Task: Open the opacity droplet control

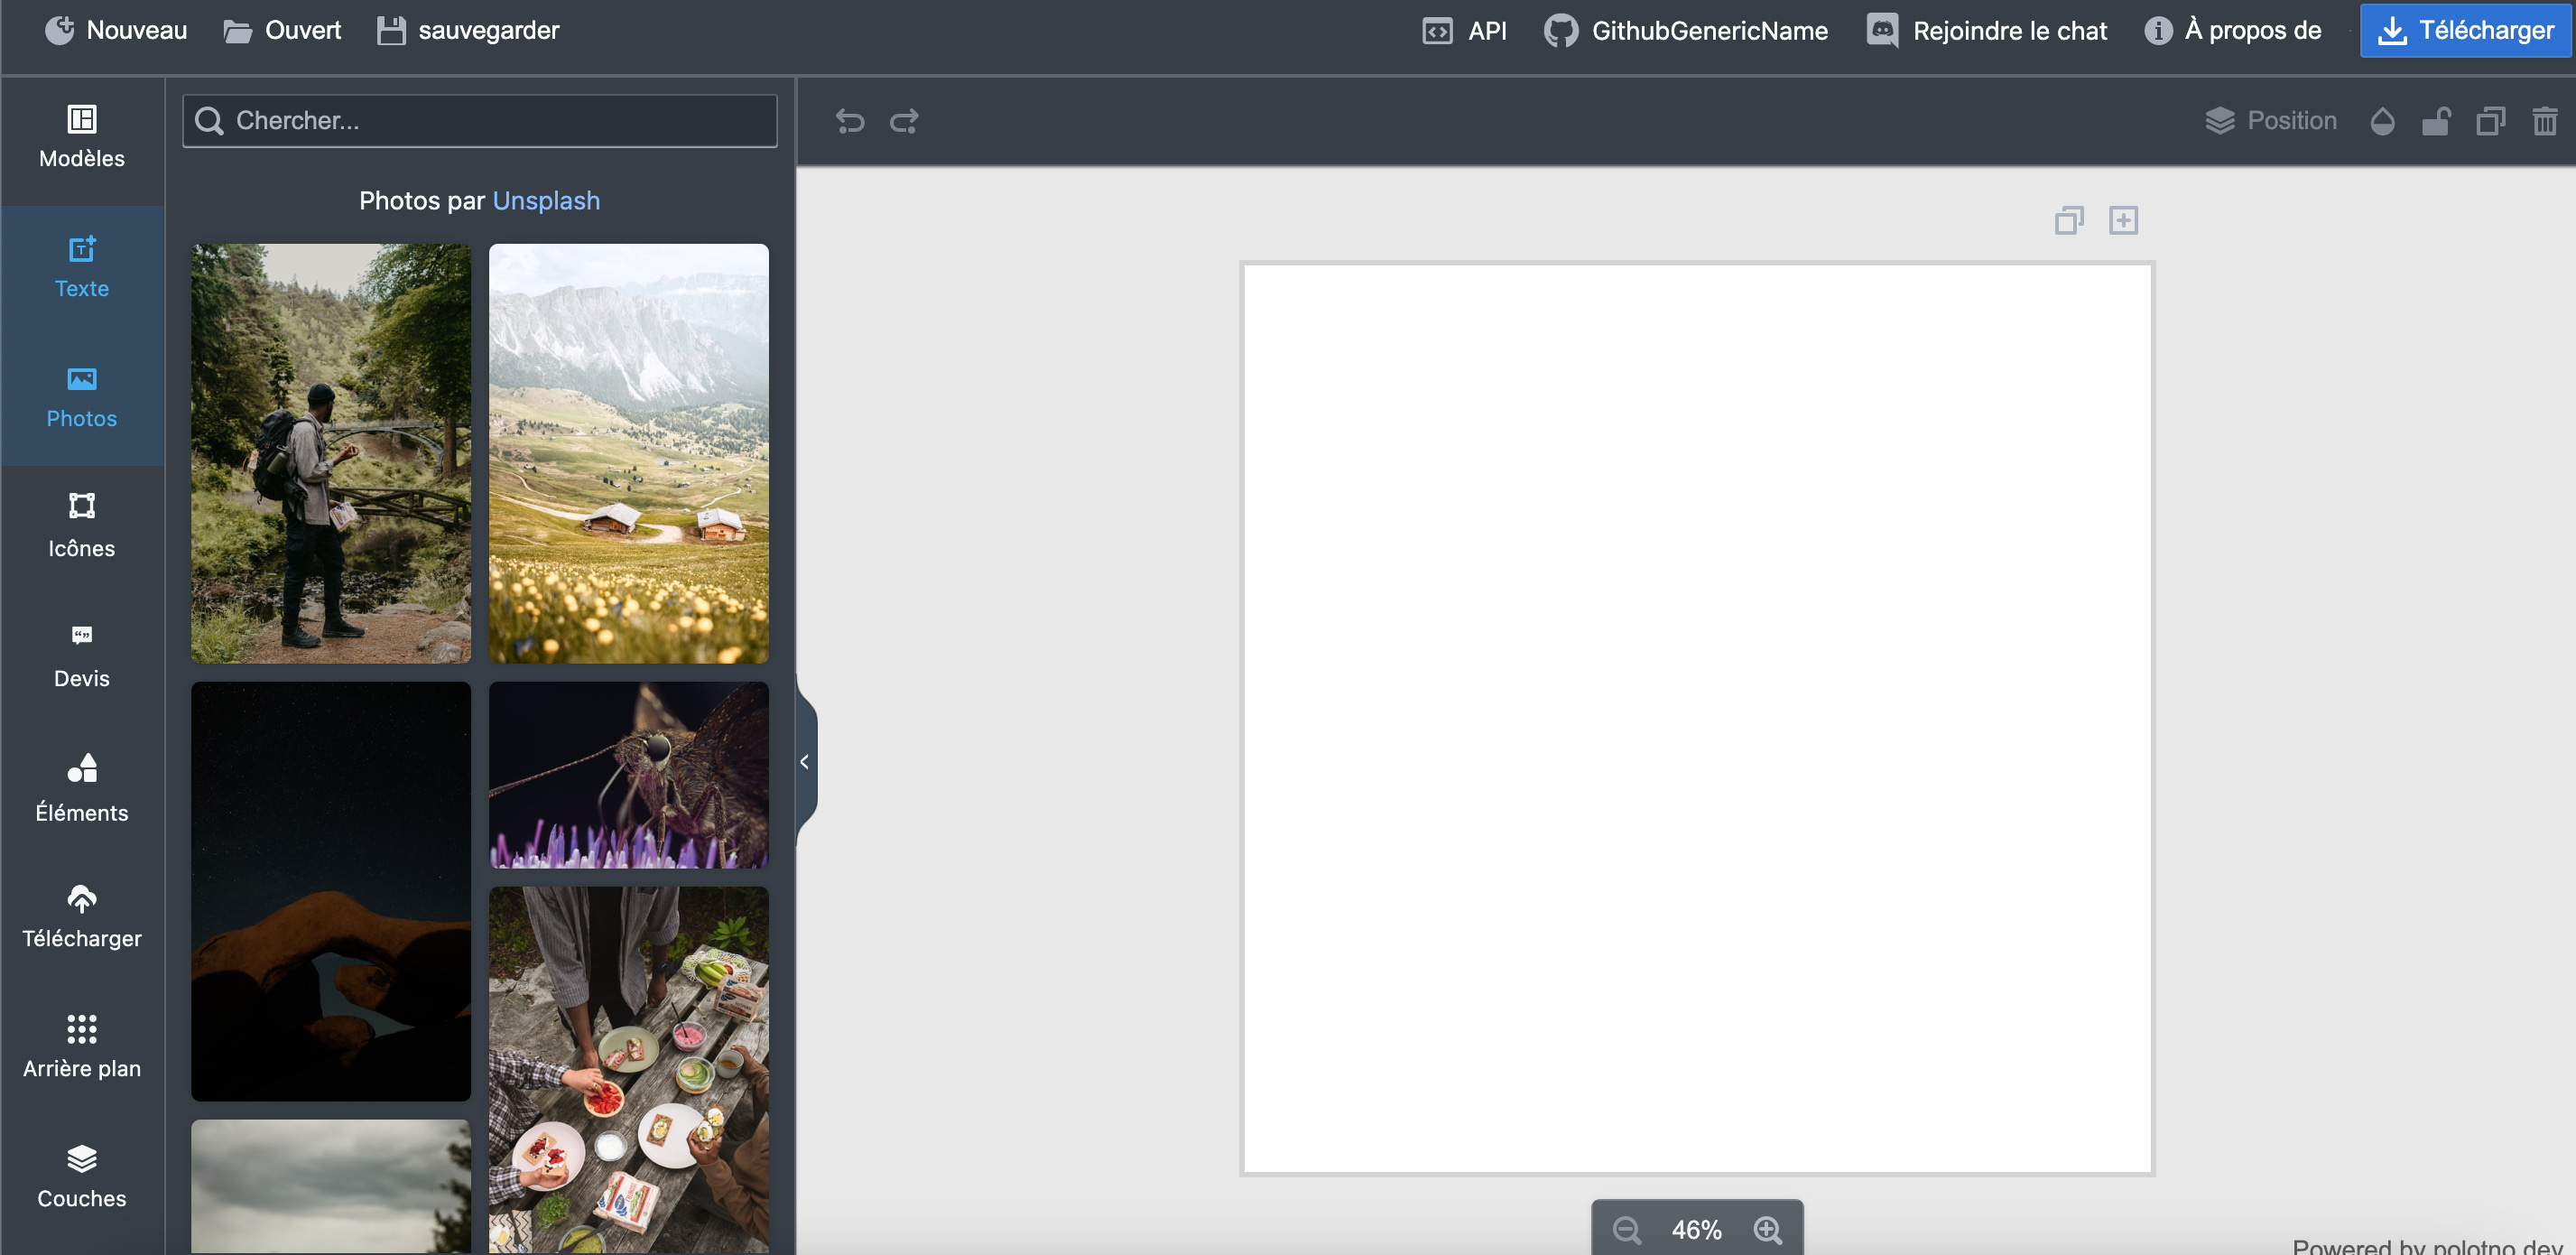Action: 2382,121
